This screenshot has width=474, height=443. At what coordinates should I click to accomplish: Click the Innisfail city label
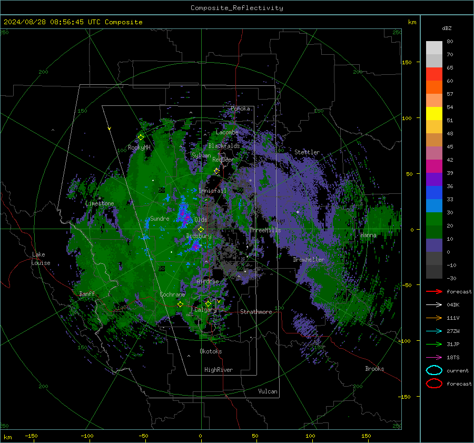click(x=212, y=191)
